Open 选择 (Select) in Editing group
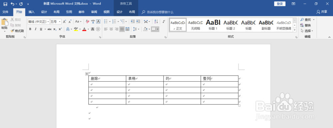Screen dimensions: 333x128 click(x=307, y=31)
